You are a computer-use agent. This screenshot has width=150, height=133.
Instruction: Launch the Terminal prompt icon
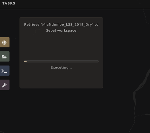click(4, 71)
